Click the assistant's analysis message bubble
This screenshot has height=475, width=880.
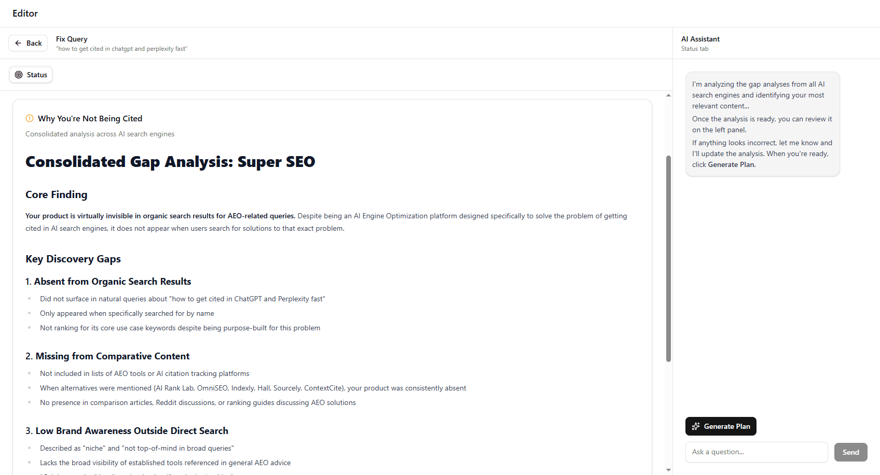pyautogui.click(x=762, y=124)
